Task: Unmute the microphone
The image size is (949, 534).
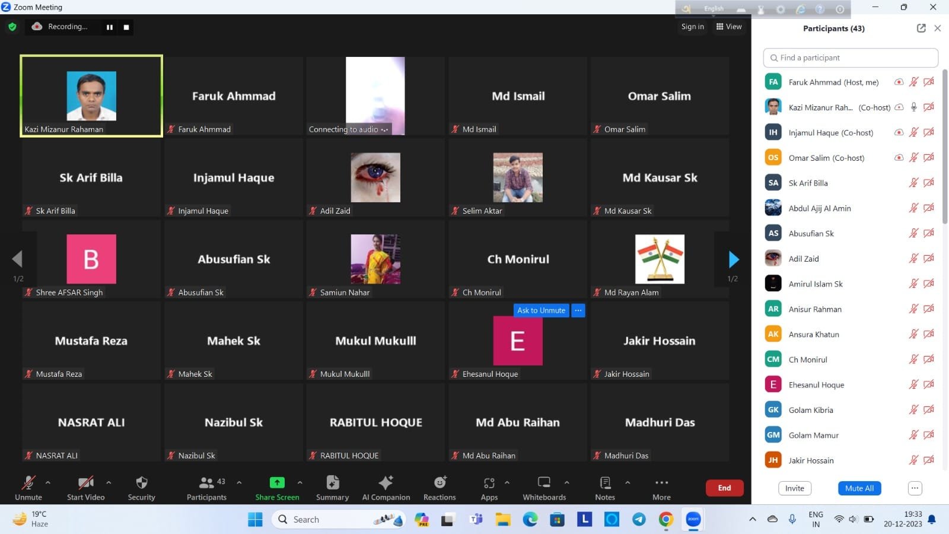Action: click(x=28, y=483)
